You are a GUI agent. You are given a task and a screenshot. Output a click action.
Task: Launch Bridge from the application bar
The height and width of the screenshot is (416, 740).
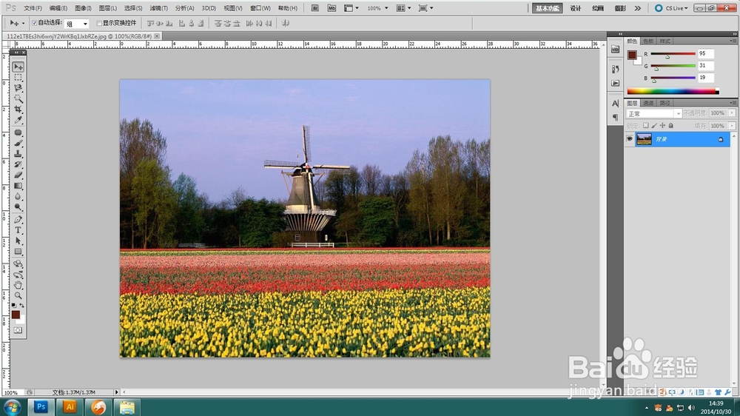(x=314, y=8)
